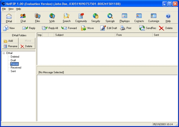Click the disabled Move folder button
This screenshot has height=127, width=179.
pos(27,41)
